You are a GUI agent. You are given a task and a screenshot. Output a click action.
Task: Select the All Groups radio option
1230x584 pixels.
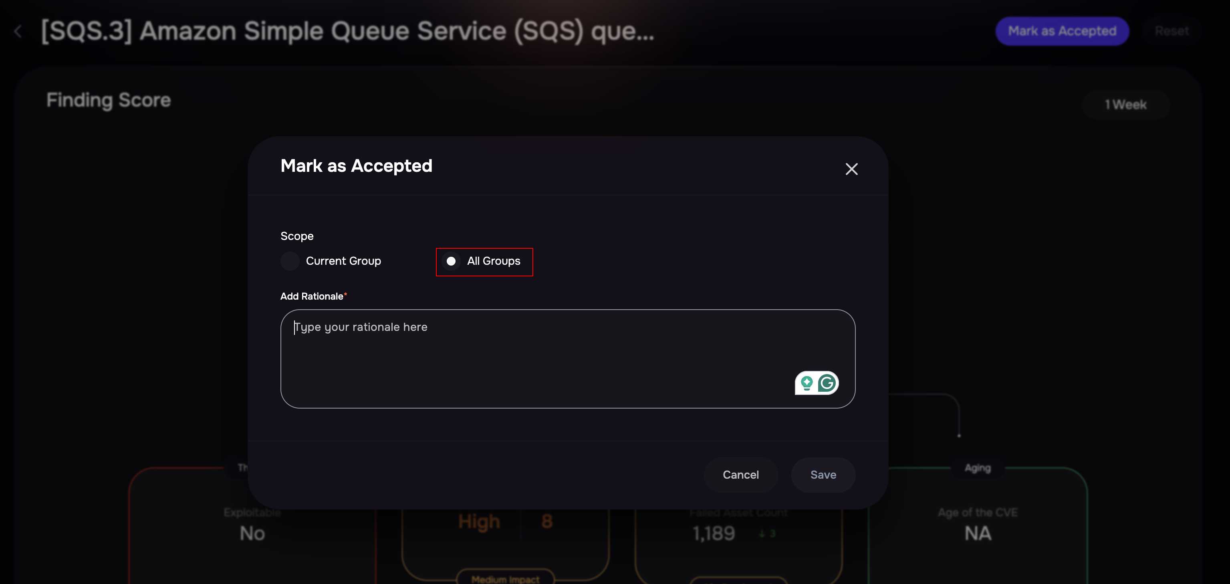(x=451, y=261)
